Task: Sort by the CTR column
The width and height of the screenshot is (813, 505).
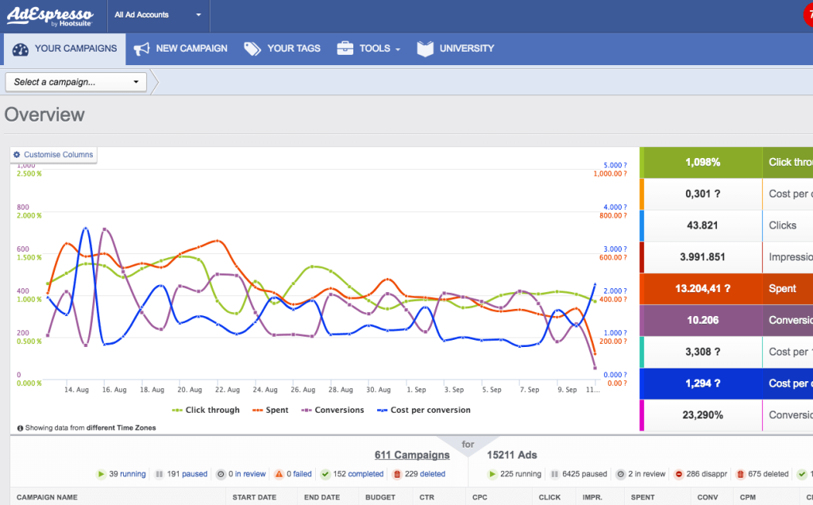Action: [426, 497]
